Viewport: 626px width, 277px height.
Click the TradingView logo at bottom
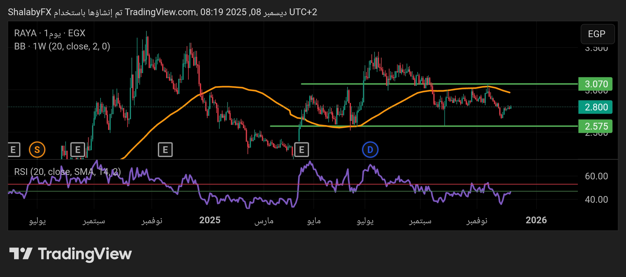[x=70, y=254]
